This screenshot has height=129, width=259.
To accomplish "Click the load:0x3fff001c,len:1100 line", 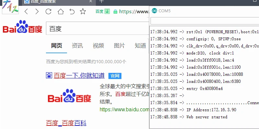I will tap(196, 67).
